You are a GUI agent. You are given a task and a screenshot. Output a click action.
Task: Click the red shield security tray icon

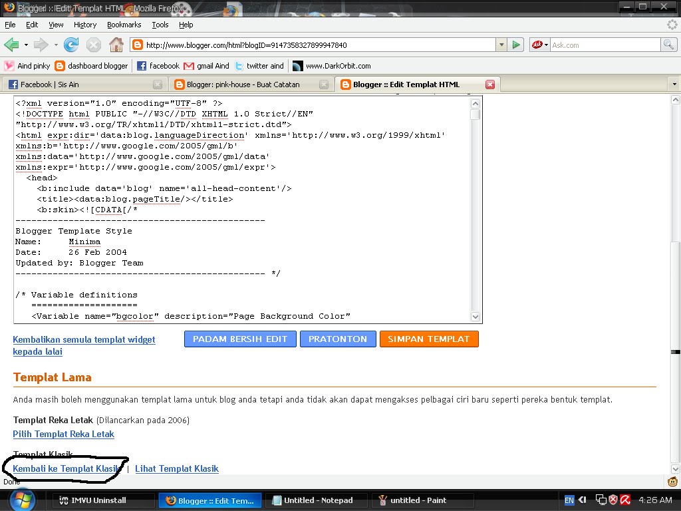[x=613, y=500]
